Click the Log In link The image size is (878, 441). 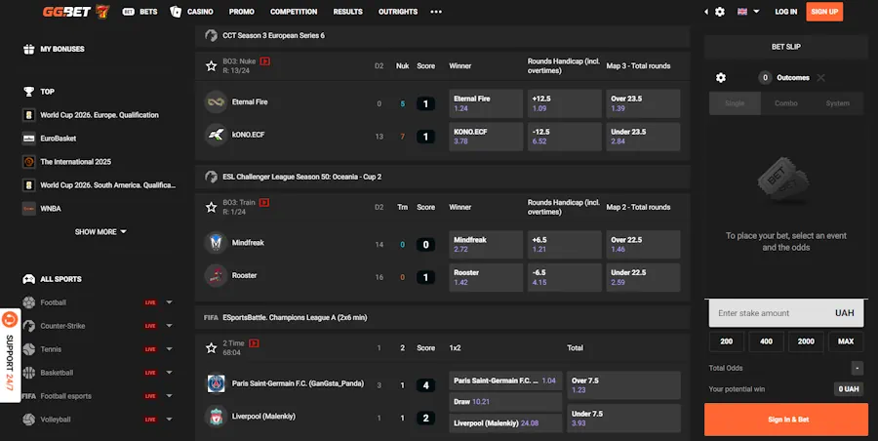point(785,12)
